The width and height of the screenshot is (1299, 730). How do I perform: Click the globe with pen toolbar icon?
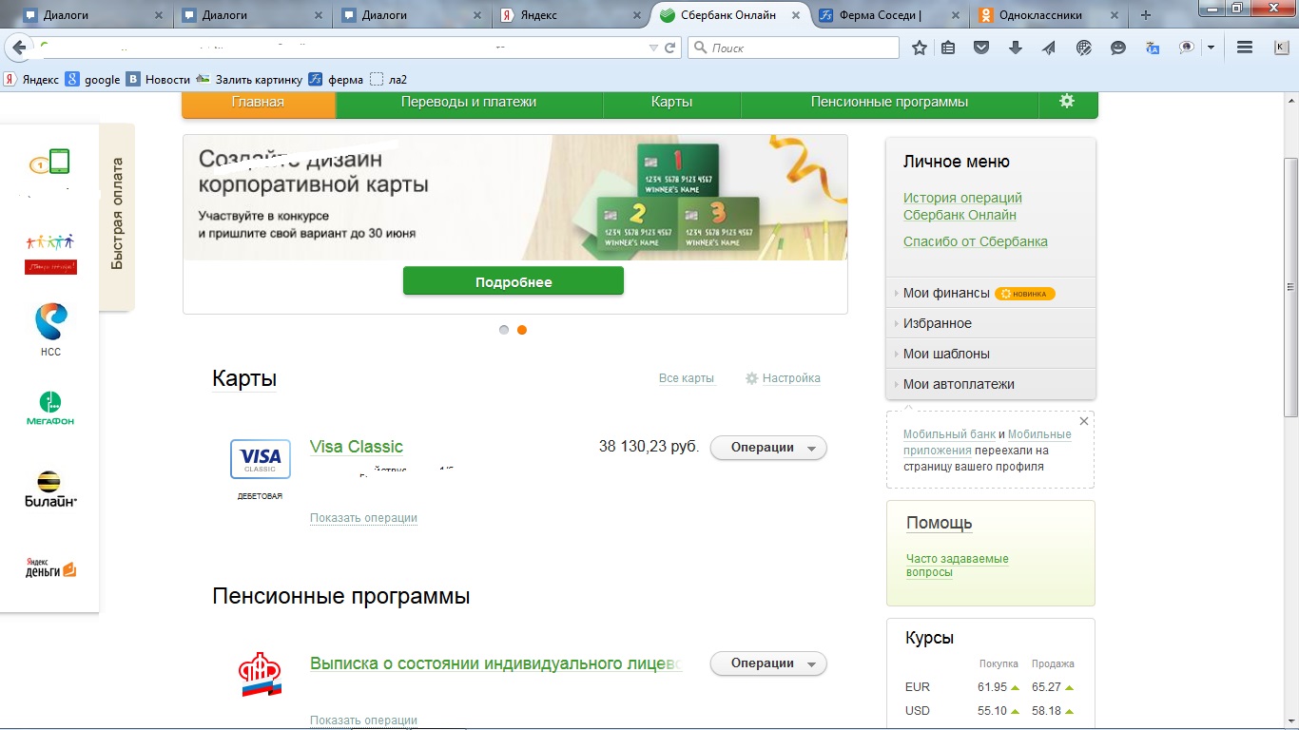tap(1083, 48)
